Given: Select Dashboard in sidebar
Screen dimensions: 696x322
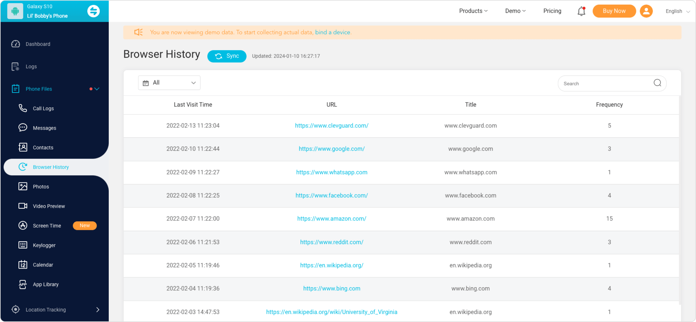Looking at the screenshot, I should point(38,44).
